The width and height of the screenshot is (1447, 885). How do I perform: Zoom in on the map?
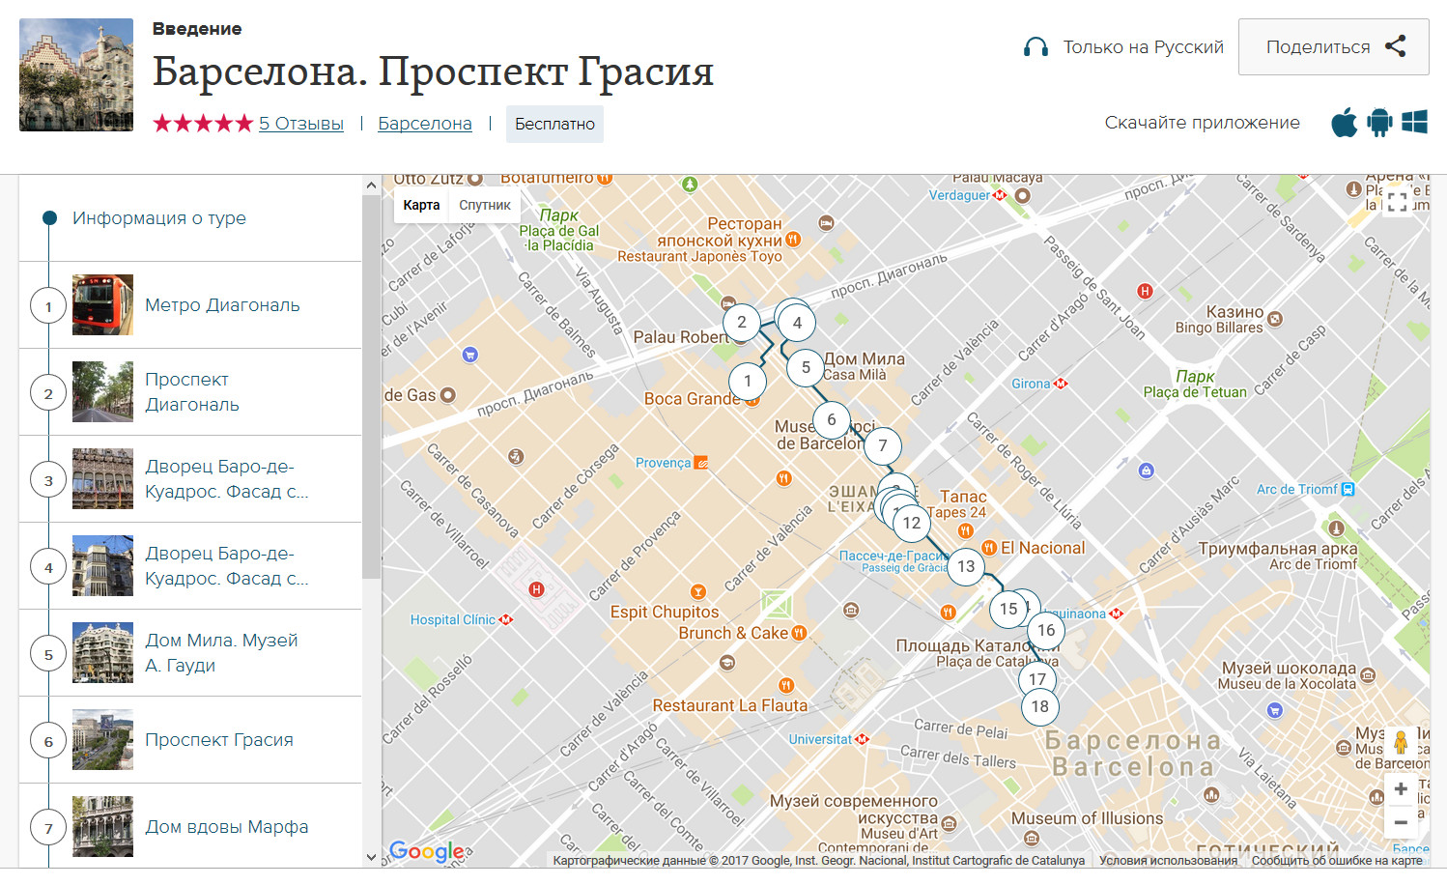[1401, 789]
